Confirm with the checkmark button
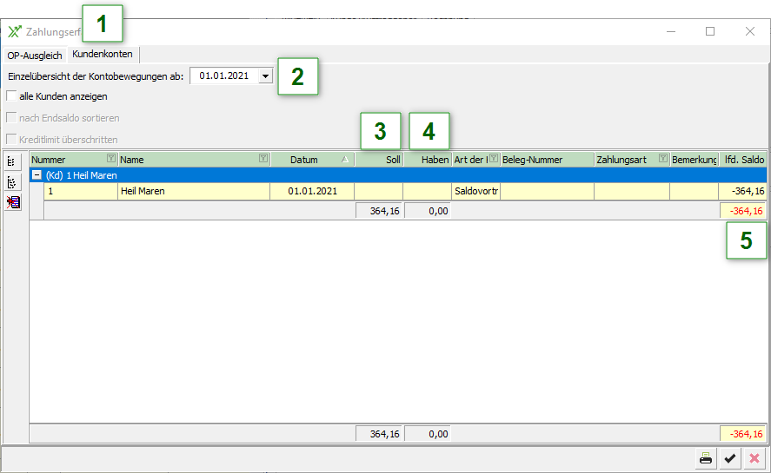This screenshot has height=473, width=771. coord(731,459)
